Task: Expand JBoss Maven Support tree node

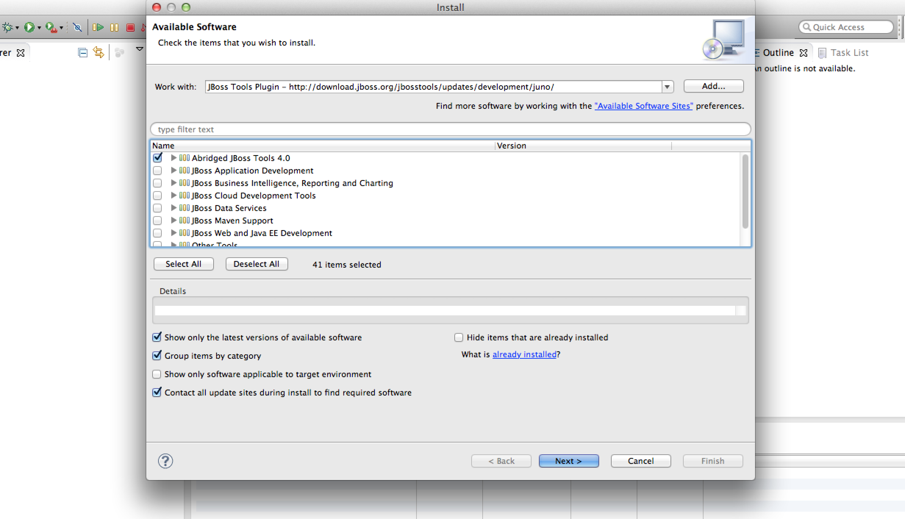Action: 174,221
